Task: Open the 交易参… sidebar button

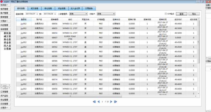Action: (5, 21)
